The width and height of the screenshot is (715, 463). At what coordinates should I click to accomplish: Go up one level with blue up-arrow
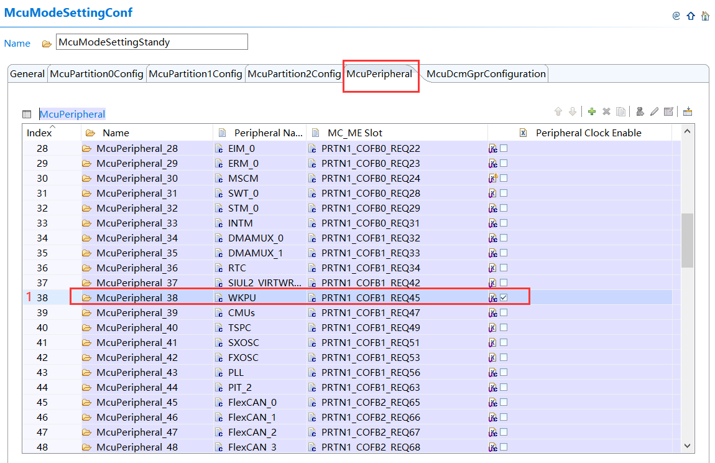coord(691,16)
